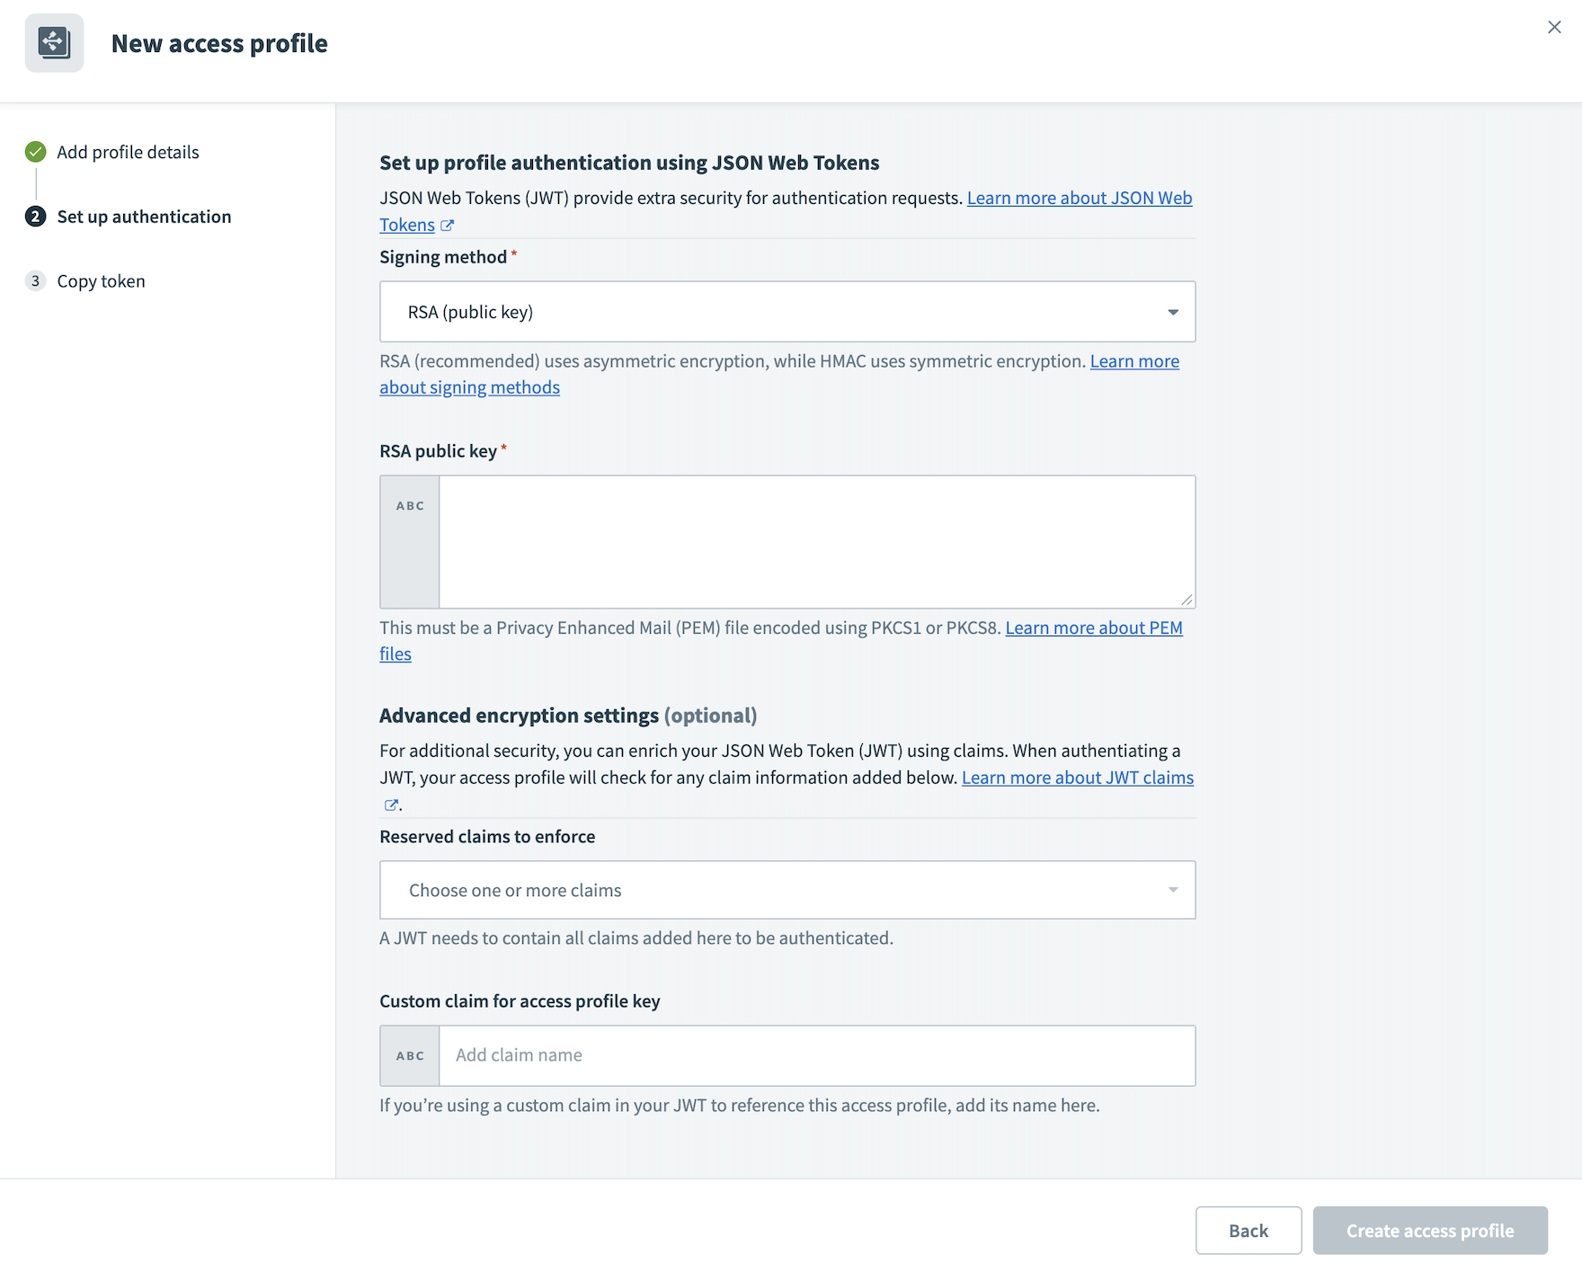Click external link icon beside Tokens
The height and width of the screenshot is (1271, 1582).
[x=447, y=226]
